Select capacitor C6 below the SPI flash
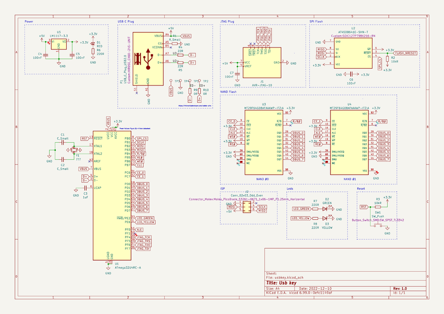Image resolution: width=444 pixels, height=314 pixels. 351,75
